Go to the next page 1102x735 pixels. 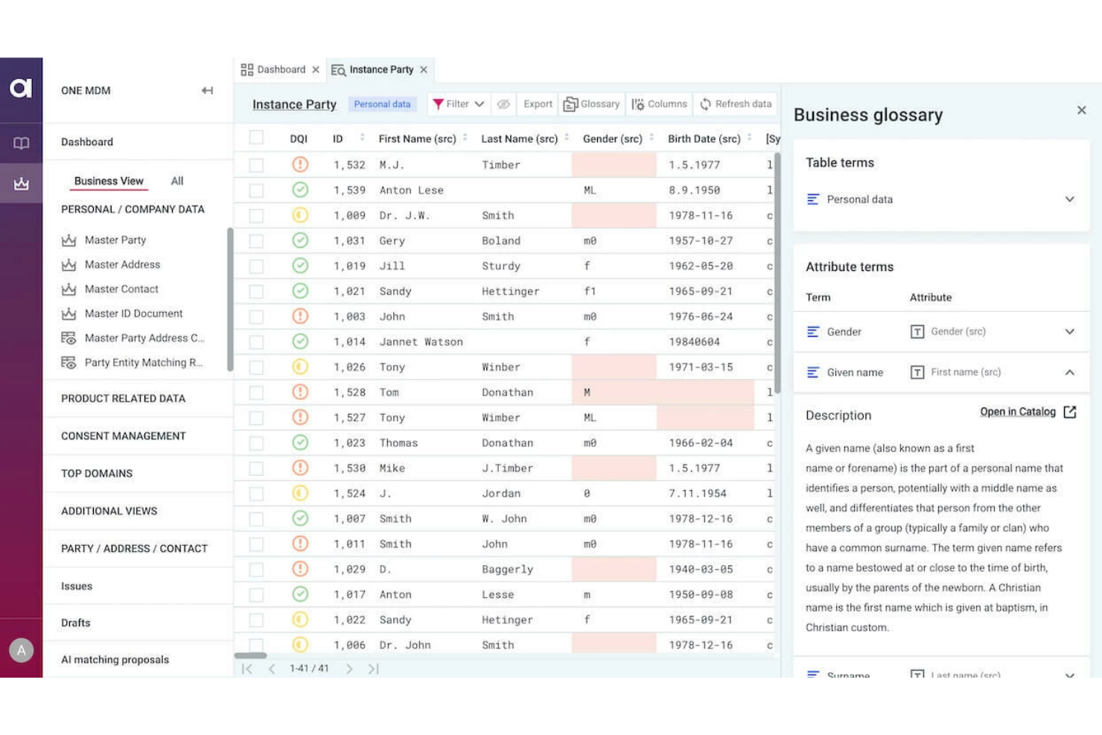coord(349,669)
